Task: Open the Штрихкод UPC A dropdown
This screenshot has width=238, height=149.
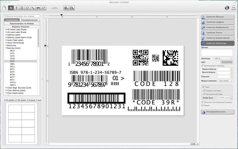Action: 223,58
